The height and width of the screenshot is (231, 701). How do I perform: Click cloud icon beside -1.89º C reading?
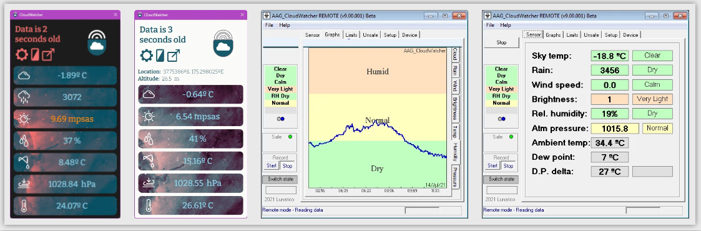(x=24, y=75)
